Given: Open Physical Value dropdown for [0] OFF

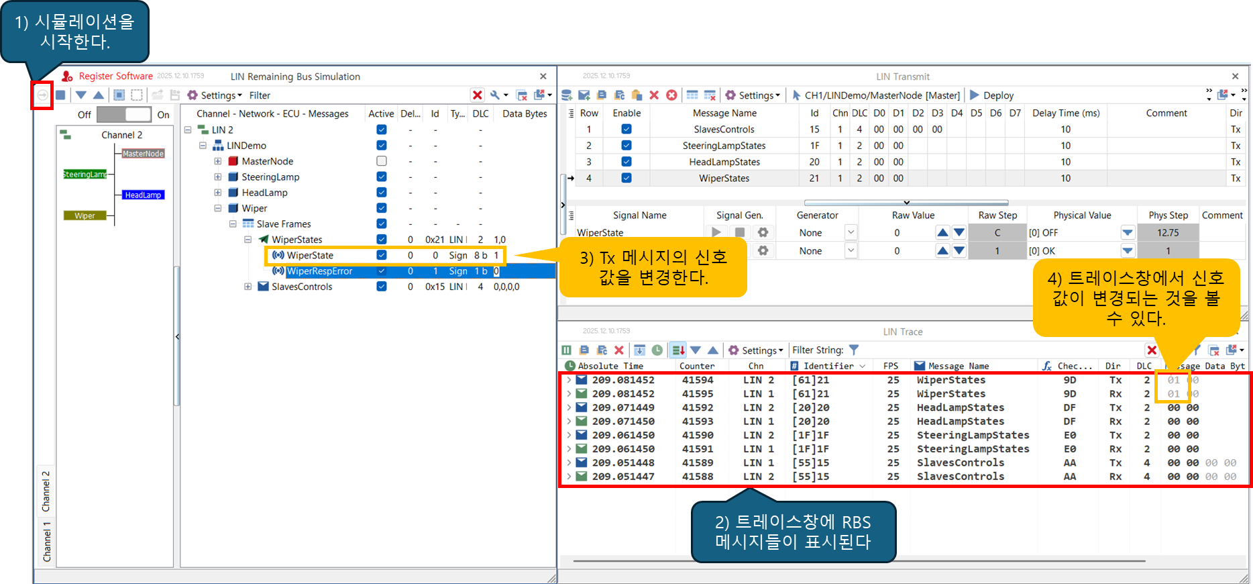Looking at the screenshot, I should pyautogui.click(x=1128, y=232).
